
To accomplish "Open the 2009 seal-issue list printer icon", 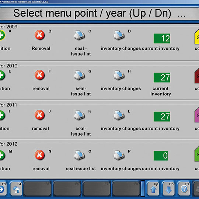I will [79, 35].
